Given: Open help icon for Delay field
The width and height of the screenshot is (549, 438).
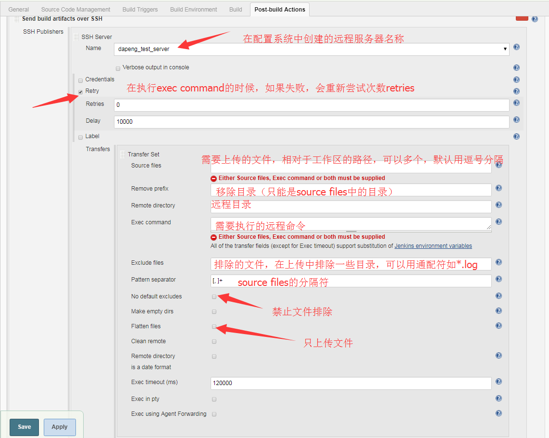Looking at the screenshot, I should coord(516,119).
